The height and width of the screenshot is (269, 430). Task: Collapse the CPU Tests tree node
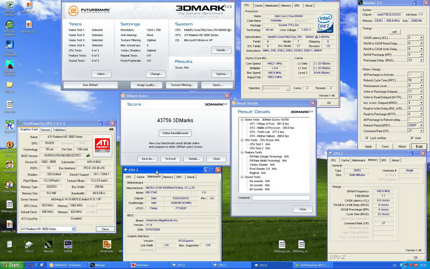pos(242,140)
